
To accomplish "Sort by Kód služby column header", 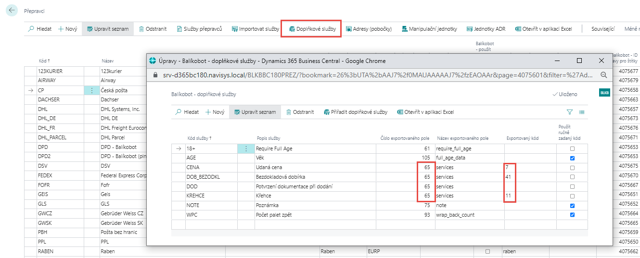I will point(199,138).
